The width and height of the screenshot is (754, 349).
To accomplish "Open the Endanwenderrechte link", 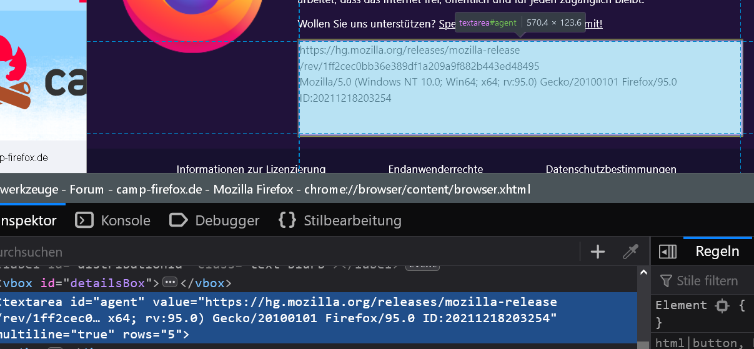I will tap(435, 169).
